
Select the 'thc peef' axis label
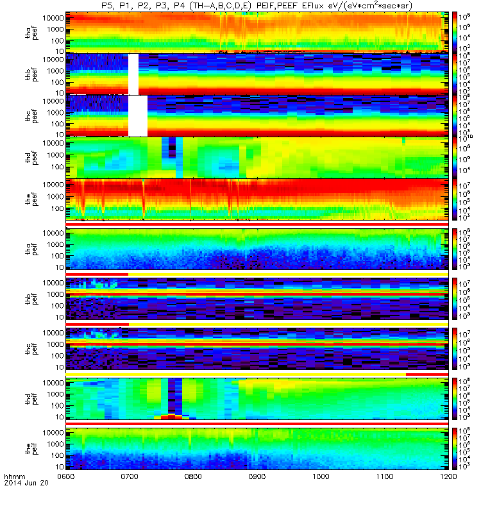pyautogui.click(x=31, y=116)
